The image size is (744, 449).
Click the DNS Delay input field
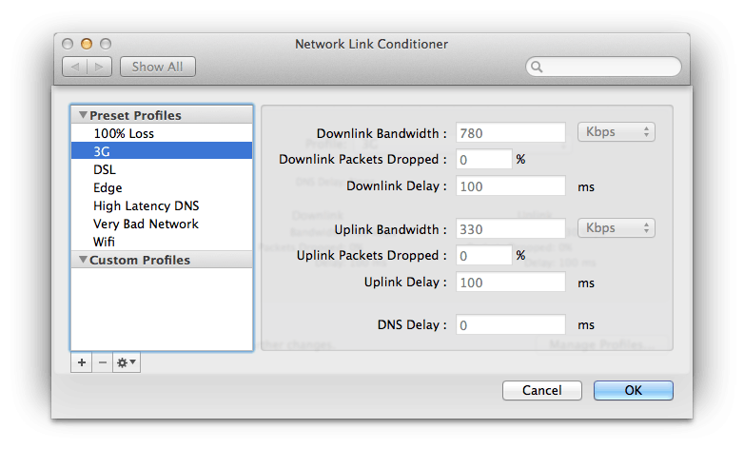pyautogui.click(x=511, y=325)
